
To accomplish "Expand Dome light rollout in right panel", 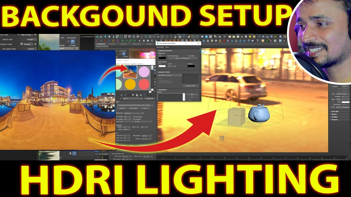I will pyautogui.click(x=335, y=111).
